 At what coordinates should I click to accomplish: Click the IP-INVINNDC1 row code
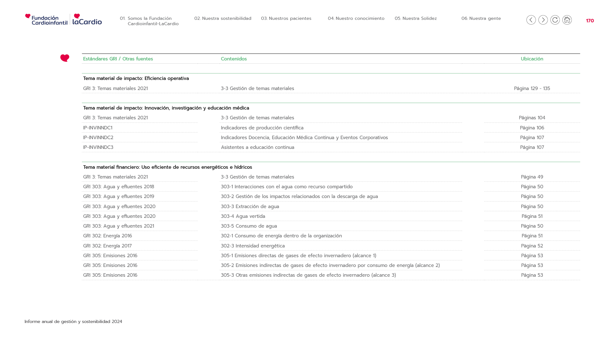pos(98,128)
